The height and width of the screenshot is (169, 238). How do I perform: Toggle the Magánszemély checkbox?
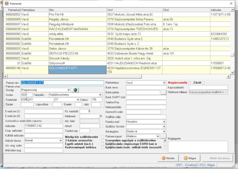point(189,83)
